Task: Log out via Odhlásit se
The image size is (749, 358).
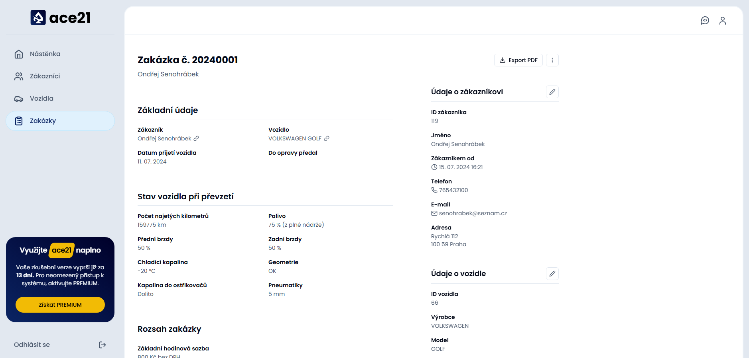Action: click(x=32, y=345)
